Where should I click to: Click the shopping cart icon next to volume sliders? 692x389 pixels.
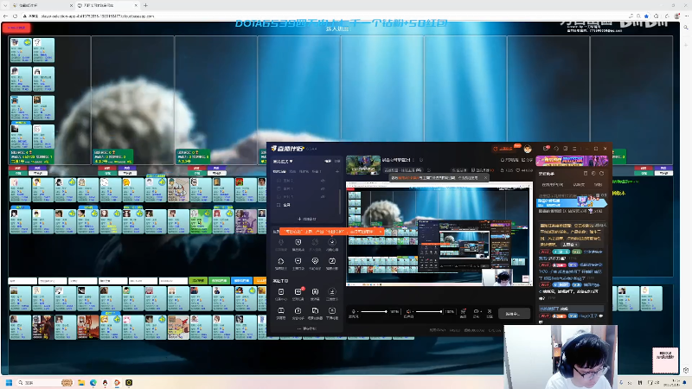(463, 312)
